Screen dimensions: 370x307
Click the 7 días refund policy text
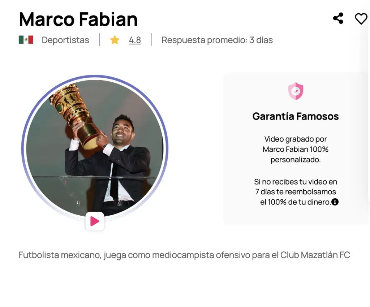click(296, 192)
